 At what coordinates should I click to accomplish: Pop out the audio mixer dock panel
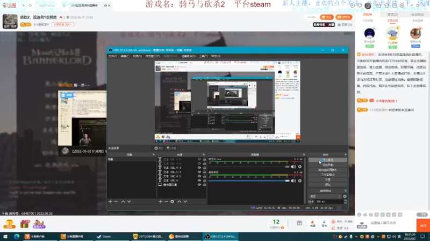tap(304, 155)
